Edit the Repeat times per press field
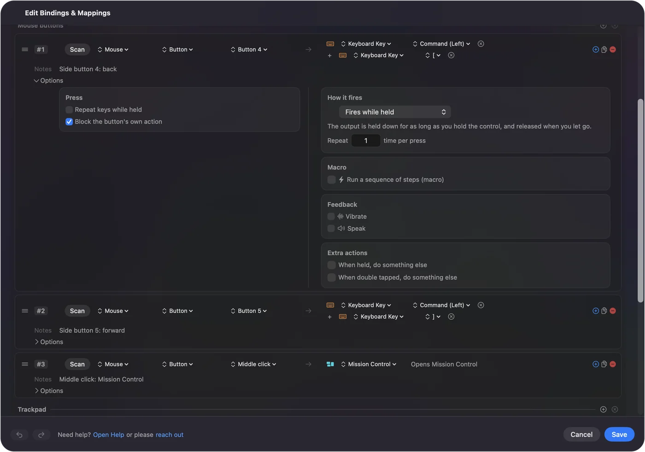The width and height of the screenshot is (645, 452). (366, 141)
